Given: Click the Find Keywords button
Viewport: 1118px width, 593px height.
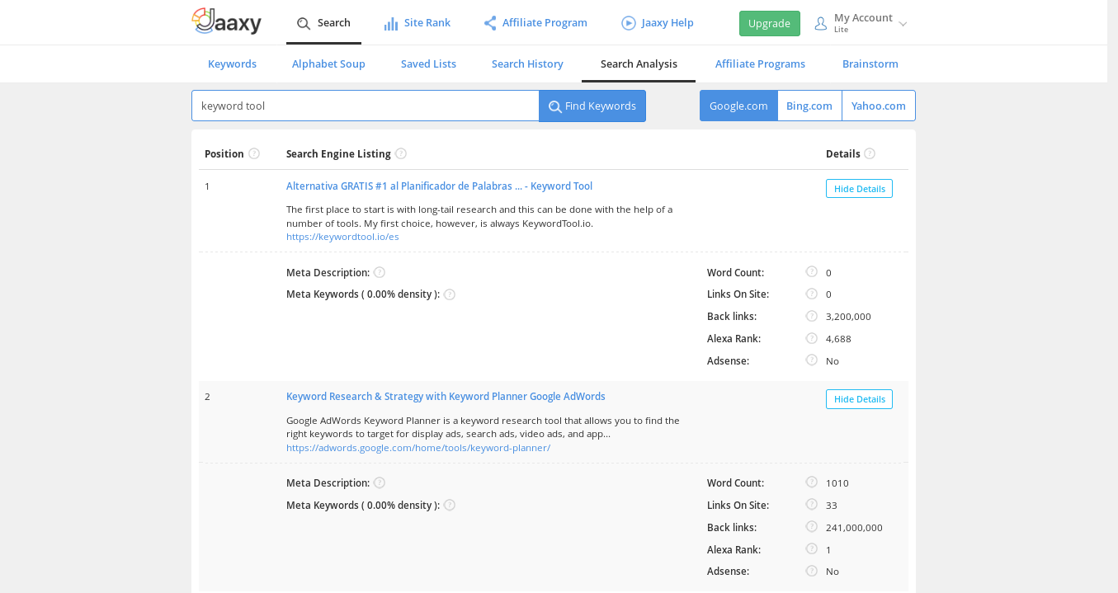Looking at the screenshot, I should coord(592,106).
